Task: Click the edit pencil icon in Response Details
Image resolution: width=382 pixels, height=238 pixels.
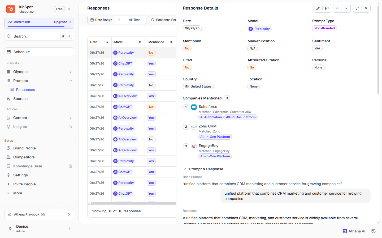Action: pos(318,8)
